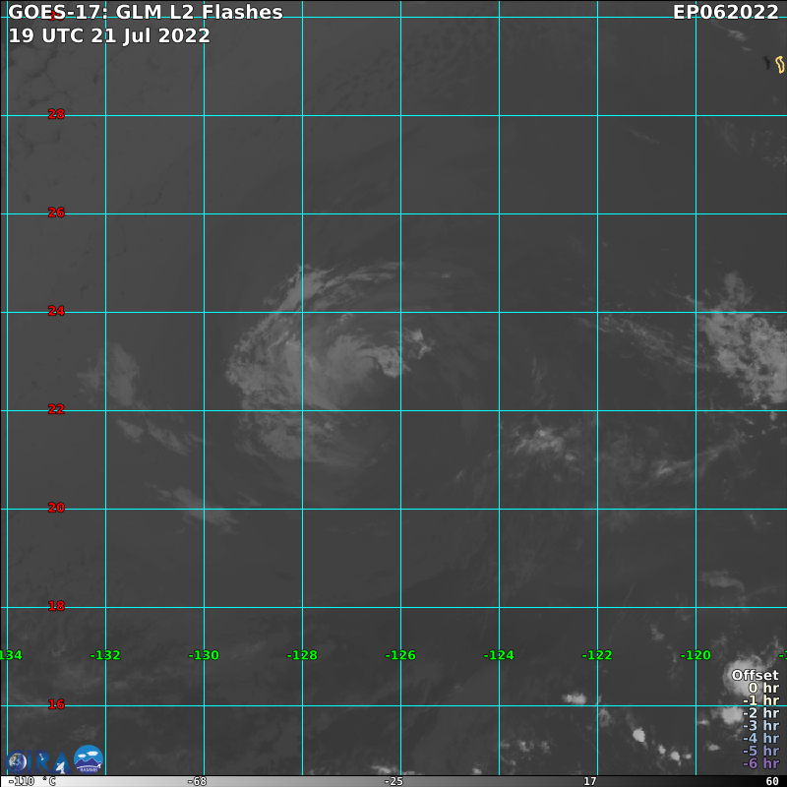Pick the '-4 hr' offset legend entry
Viewport: 787px width, 787px height.
760,738
